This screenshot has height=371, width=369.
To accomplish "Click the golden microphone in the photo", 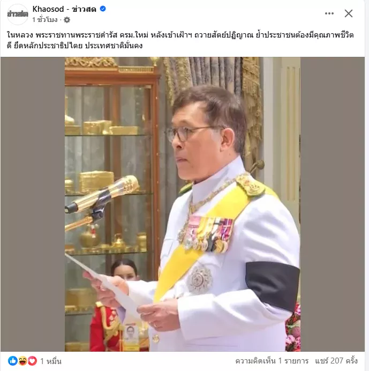I will pos(102,195).
